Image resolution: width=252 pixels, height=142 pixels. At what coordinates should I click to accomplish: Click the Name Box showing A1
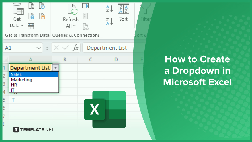pyautogui.click(x=19, y=48)
